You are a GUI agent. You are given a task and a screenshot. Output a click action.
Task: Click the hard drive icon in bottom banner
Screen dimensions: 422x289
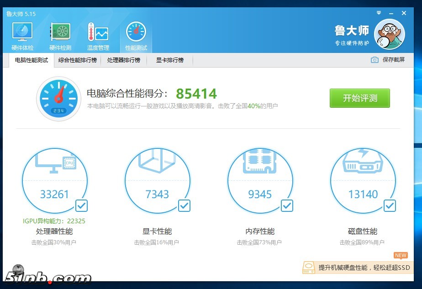tap(310, 268)
